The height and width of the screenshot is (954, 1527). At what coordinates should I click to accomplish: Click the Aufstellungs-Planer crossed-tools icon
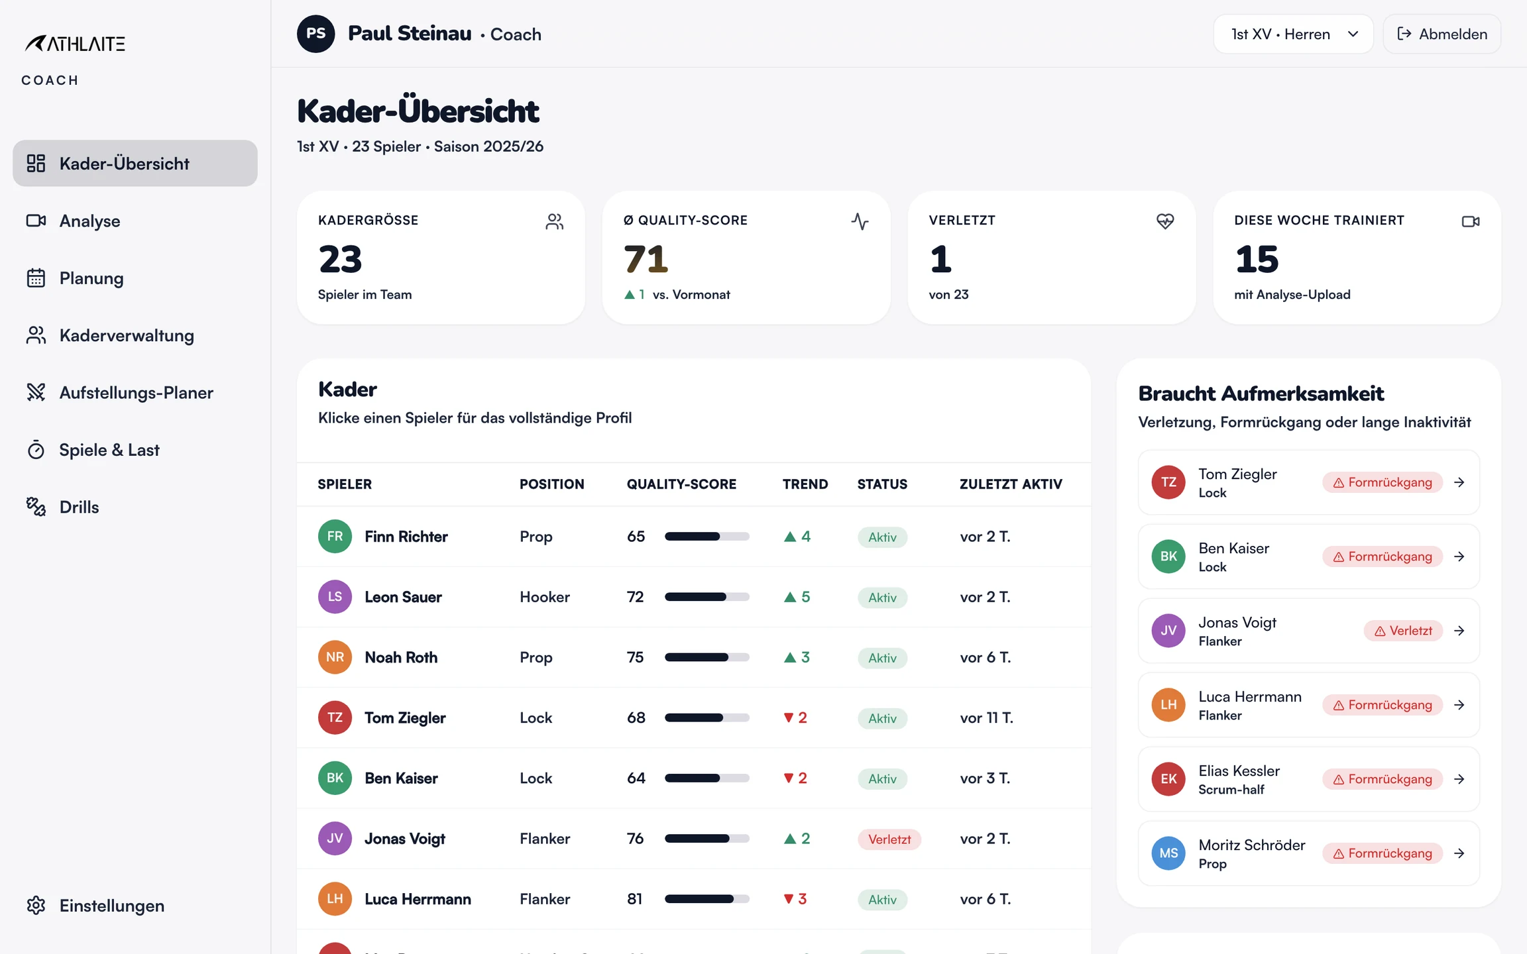tap(36, 392)
